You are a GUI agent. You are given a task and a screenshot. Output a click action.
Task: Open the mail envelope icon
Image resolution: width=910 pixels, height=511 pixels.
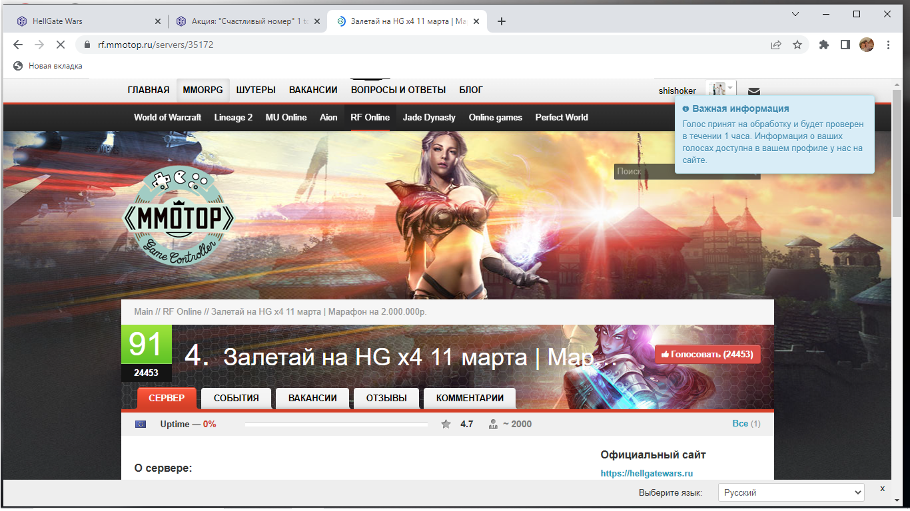click(x=754, y=91)
